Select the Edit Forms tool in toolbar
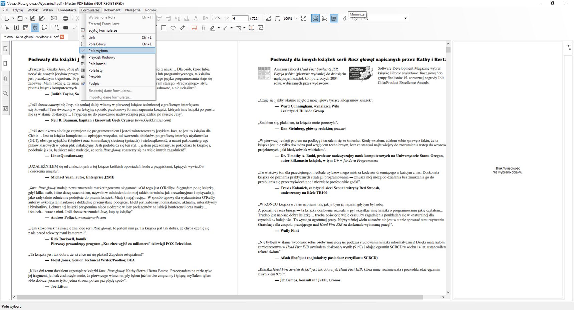 click(26, 28)
